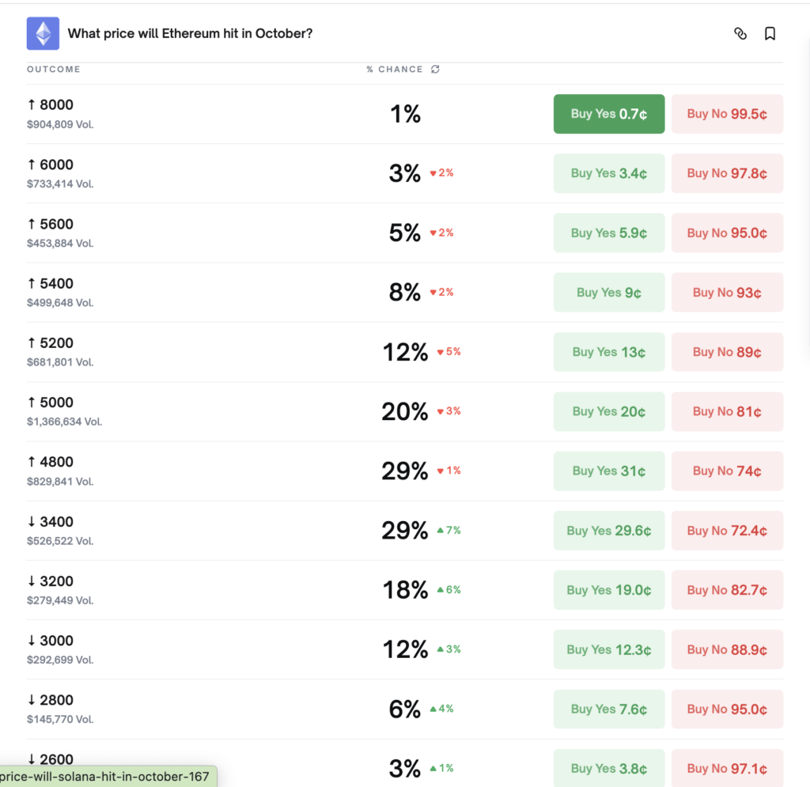Copy the market link icon
Image resolution: width=810 pixels, height=787 pixels.
pyautogui.click(x=740, y=34)
